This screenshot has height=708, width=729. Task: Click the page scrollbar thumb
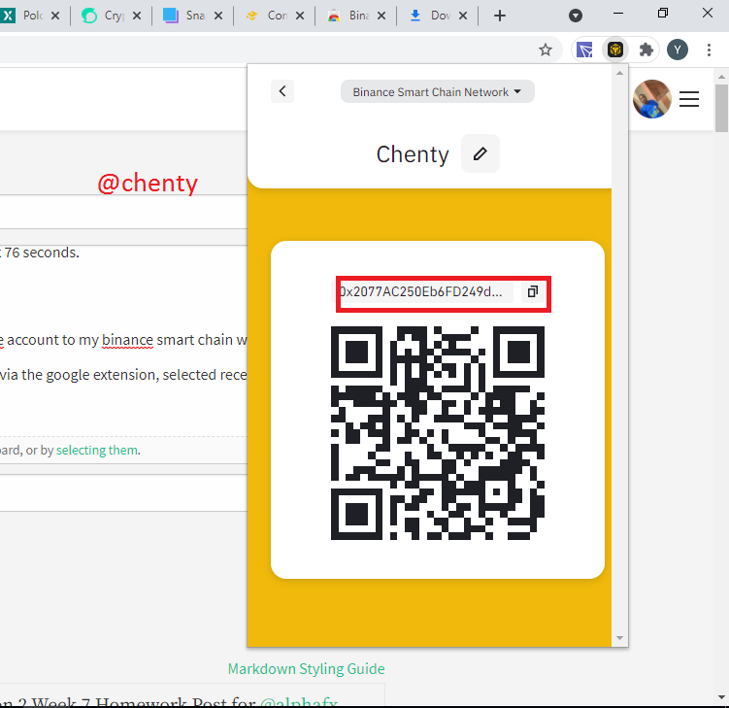point(721,108)
